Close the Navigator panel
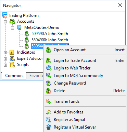This screenshot has height=132, width=127. (x=120, y=5)
